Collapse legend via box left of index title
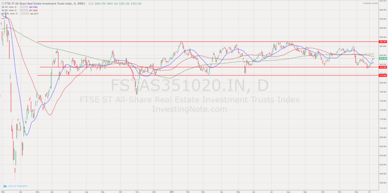This screenshot has height=193, width=388. tap(3, 4)
